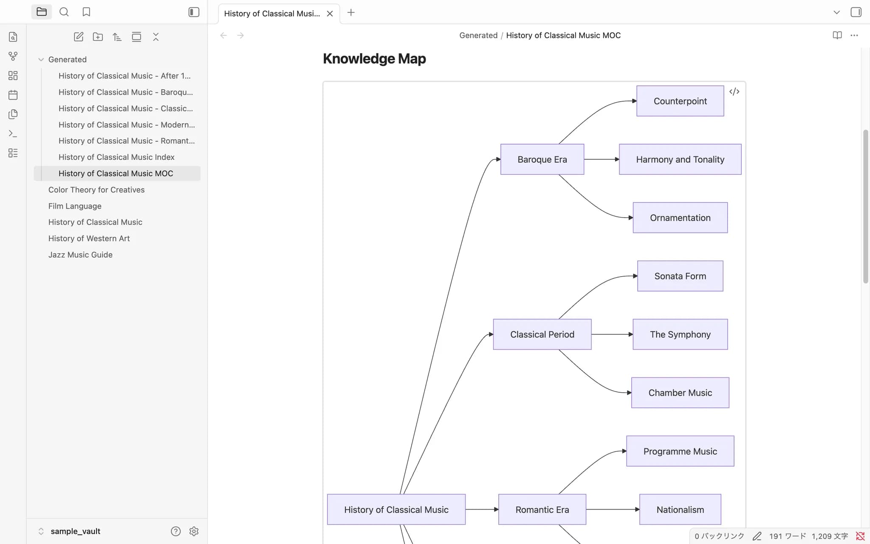Open the sample_vault switcher
Screen dimensions: 870x544
click(70, 531)
